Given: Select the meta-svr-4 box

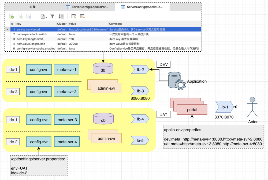Looking at the screenshot, I should [x=67, y=141].
